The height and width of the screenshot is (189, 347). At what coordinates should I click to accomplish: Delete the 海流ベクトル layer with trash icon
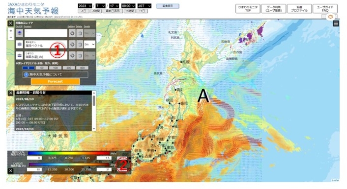click(80, 45)
